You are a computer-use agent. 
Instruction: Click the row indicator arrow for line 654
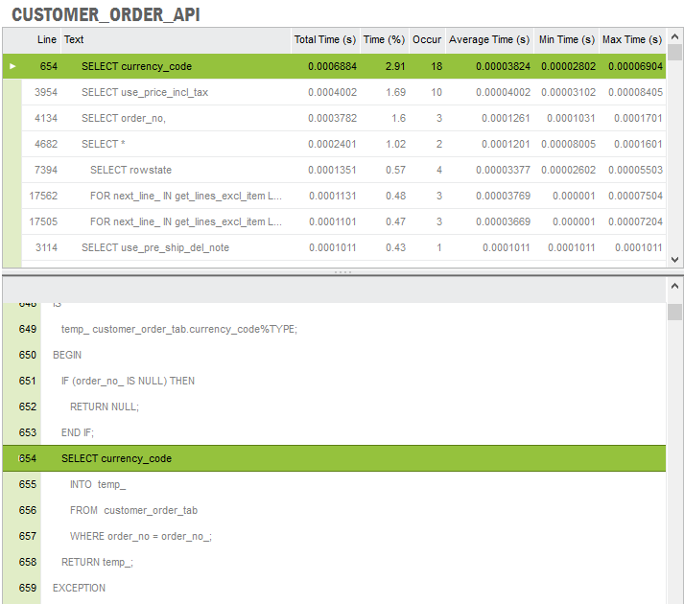(x=12, y=67)
